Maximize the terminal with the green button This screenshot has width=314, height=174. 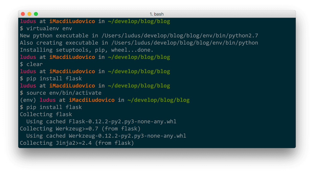pyautogui.click(x=36, y=14)
